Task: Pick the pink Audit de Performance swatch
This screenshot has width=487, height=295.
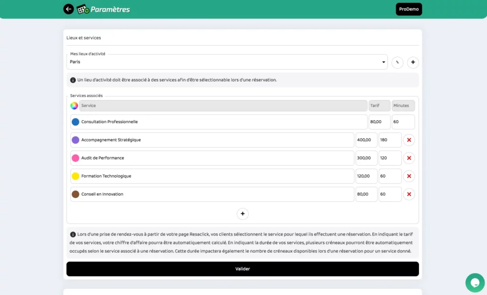Action: click(x=75, y=158)
